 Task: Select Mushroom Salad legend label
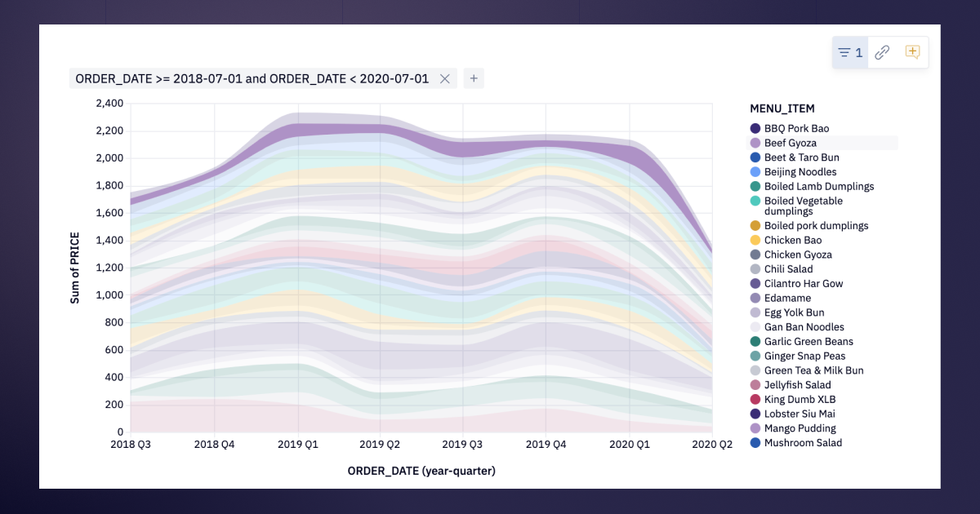(x=803, y=443)
